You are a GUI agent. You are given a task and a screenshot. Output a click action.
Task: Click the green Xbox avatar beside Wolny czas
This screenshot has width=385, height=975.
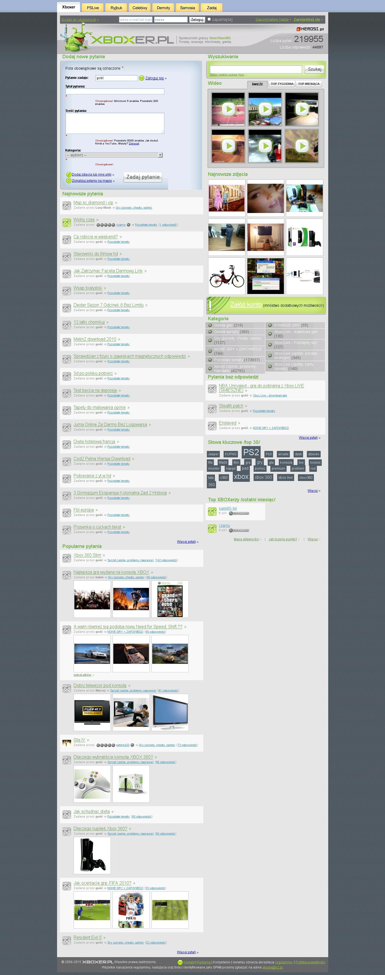pyautogui.click(x=67, y=222)
